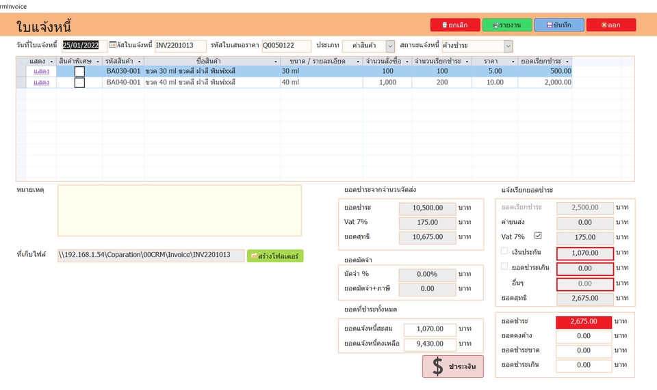Image resolution: width=657 pixels, height=390 pixels.
Task: Open the ประเภท type dropdown
Action: pos(390,46)
